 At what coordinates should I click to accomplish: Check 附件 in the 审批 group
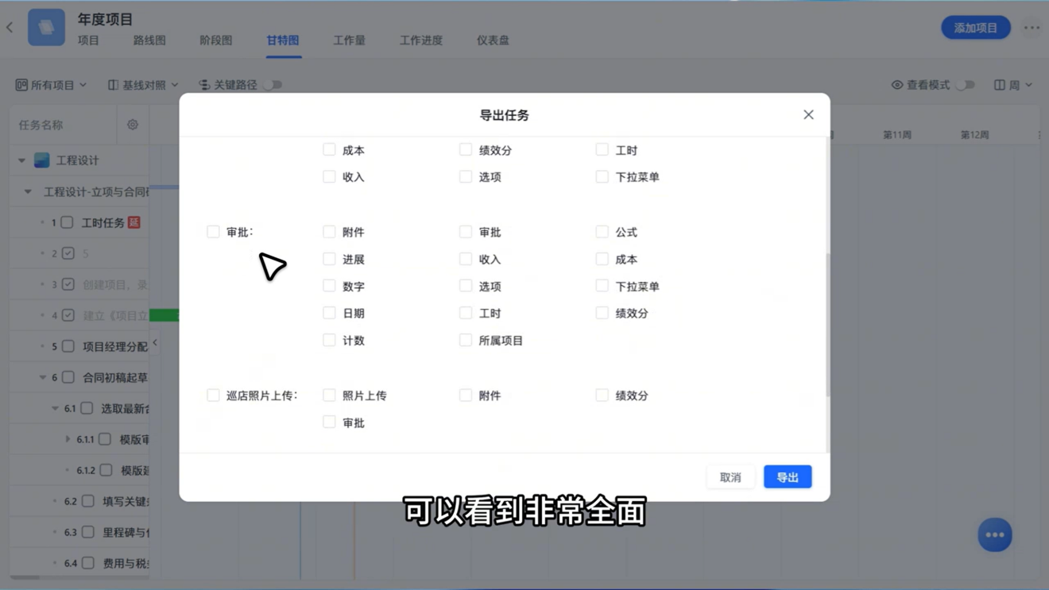[329, 232]
